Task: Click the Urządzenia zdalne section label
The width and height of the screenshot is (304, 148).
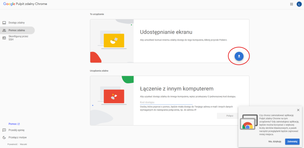Action: coord(99,71)
